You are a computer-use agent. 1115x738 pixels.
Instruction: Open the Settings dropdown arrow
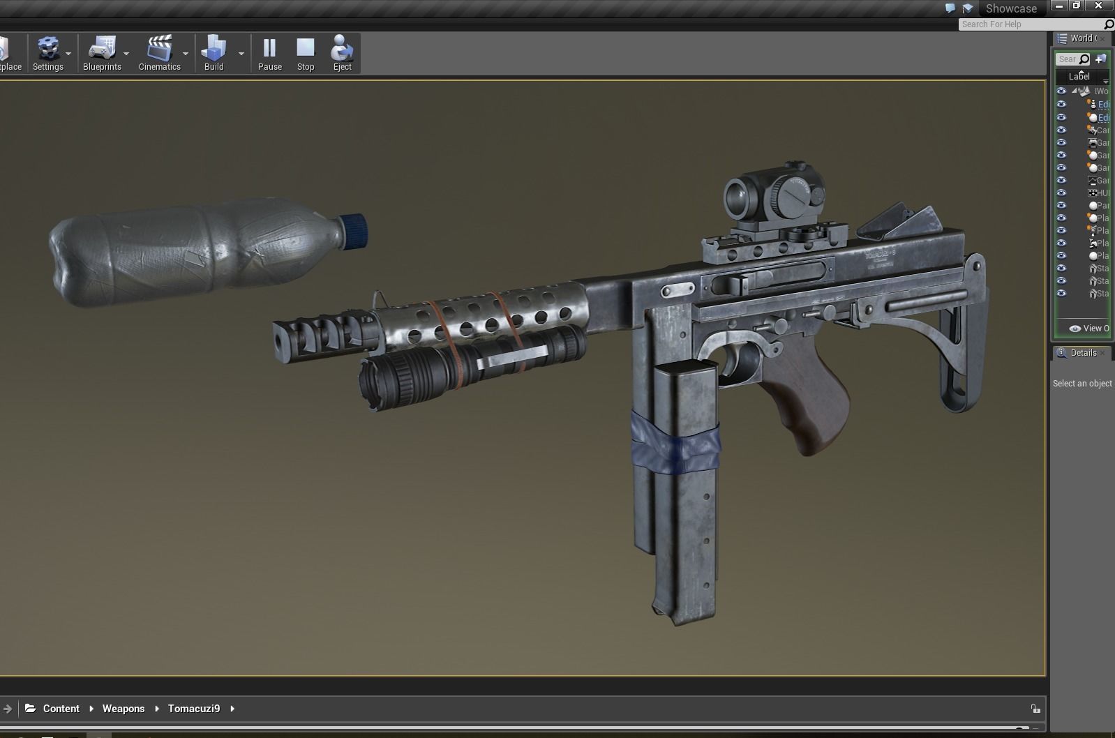pos(68,54)
